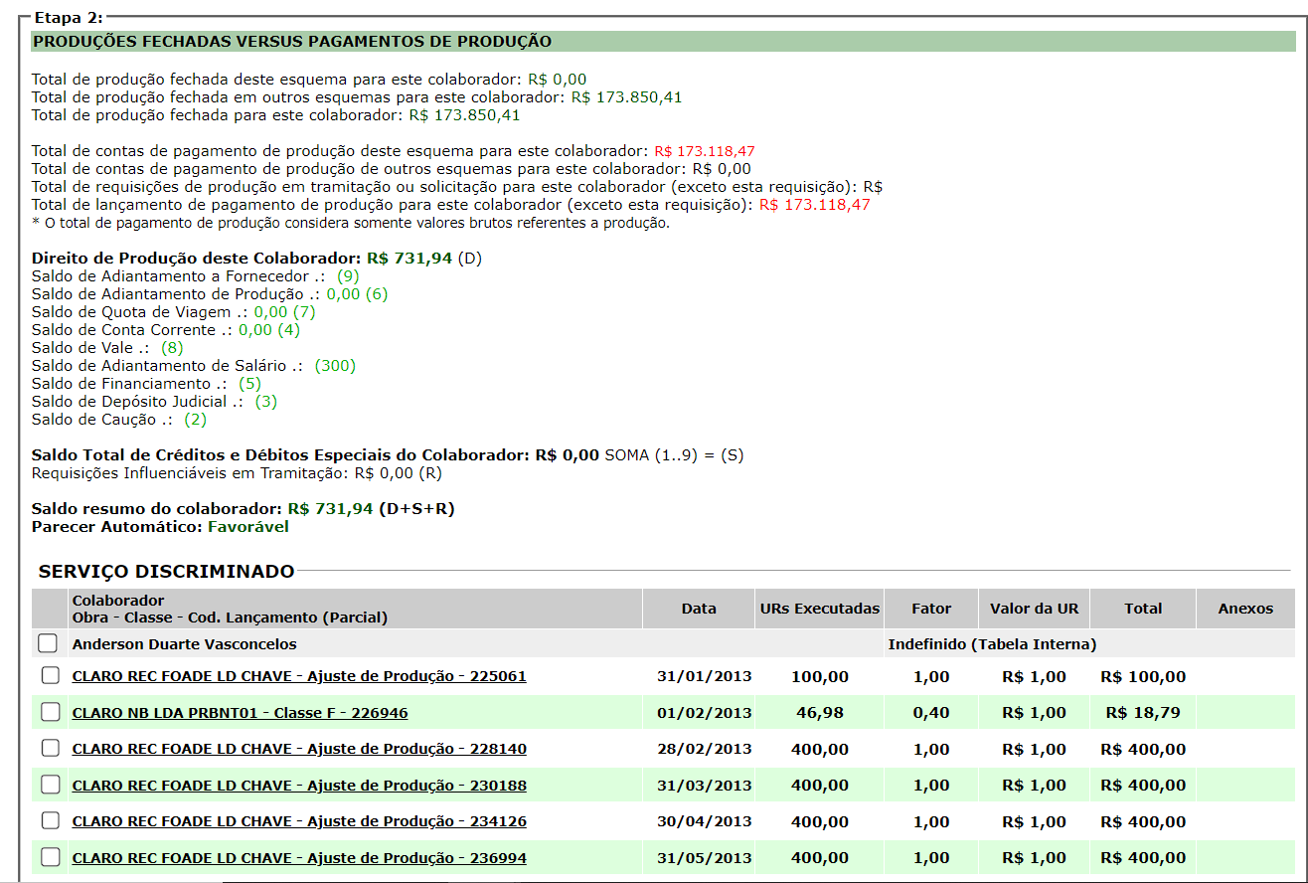Screen dimensions: 1308x883
Task: Toggle checkbox for launch 234126 row
Action: (51, 820)
